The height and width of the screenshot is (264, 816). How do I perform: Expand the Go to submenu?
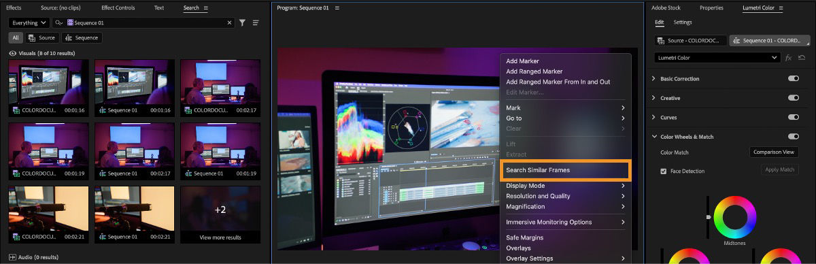[565, 118]
